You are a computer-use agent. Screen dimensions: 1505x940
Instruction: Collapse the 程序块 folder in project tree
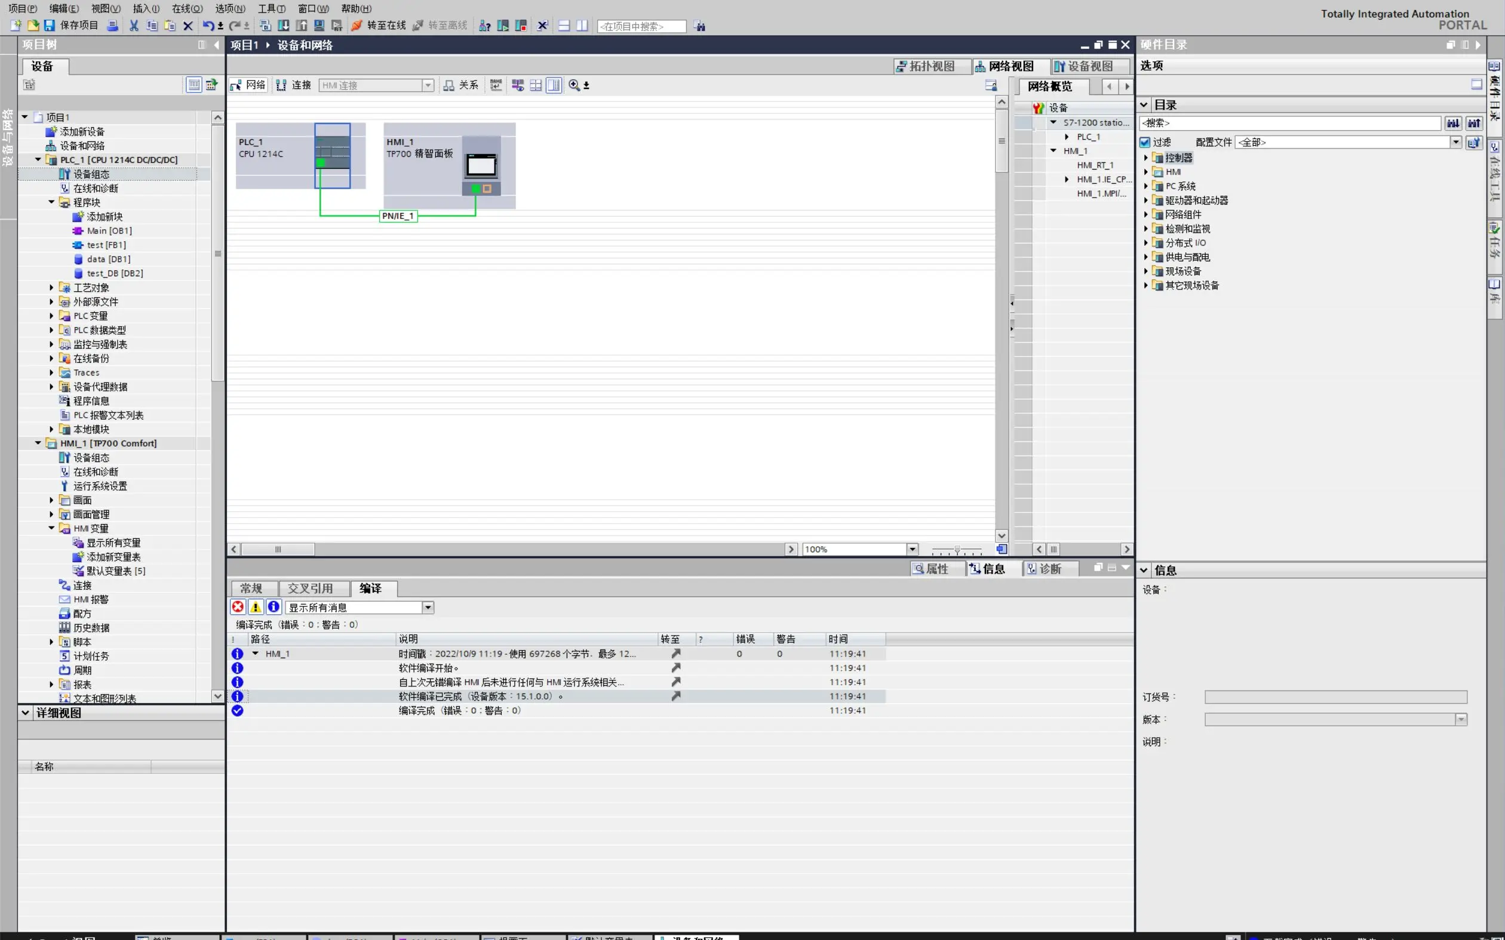point(51,202)
